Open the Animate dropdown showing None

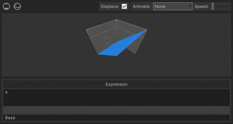[x=173, y=6]
